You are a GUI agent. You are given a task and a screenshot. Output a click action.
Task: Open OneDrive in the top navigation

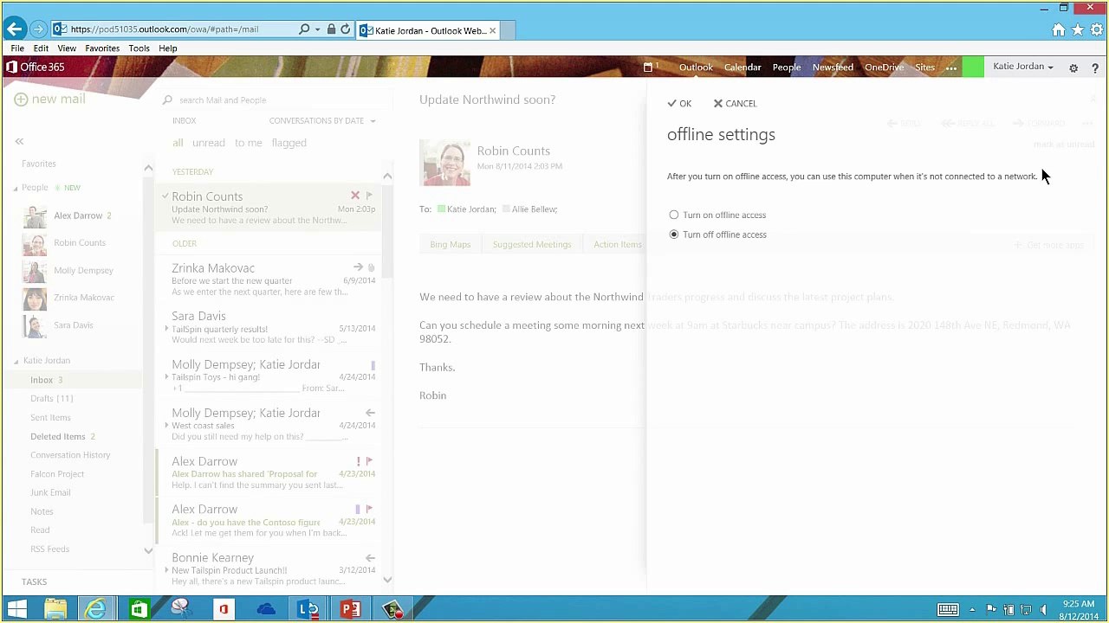click(x=884, y=67)
